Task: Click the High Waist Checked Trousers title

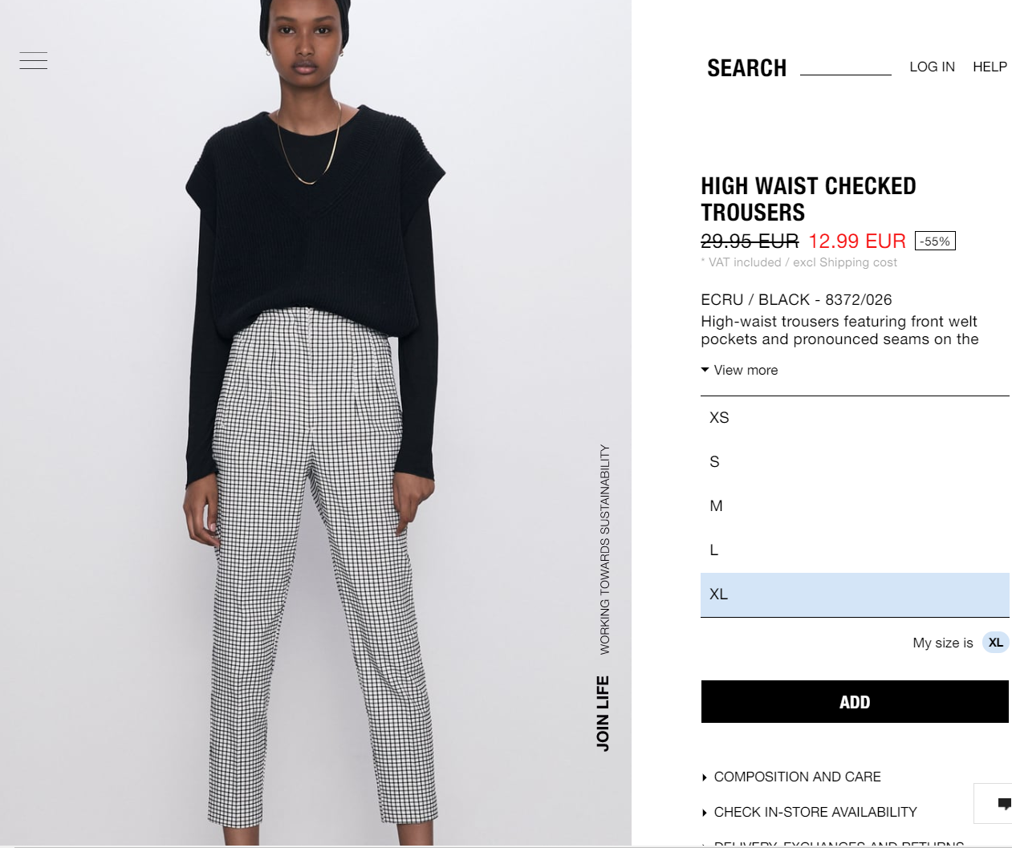Action: [808, 199]
